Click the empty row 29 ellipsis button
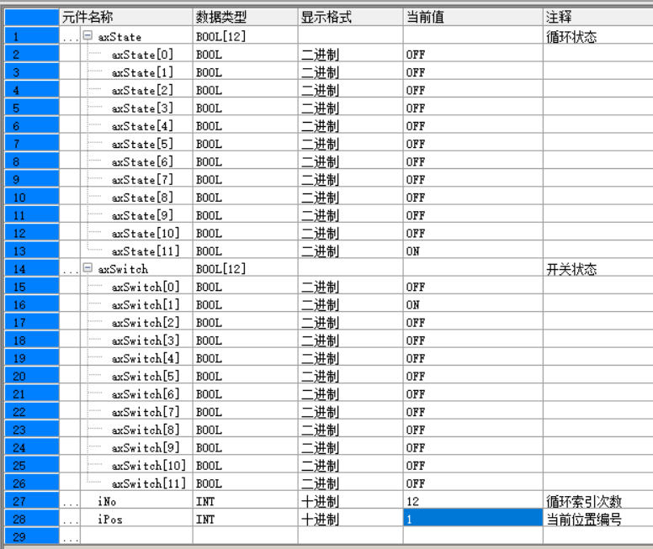This screenshot has width=653, height=549. [x=69, y=537]
